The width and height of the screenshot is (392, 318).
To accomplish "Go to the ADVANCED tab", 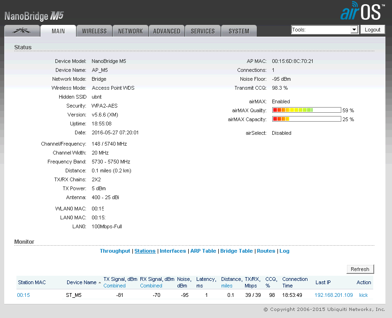I will pos(167,31).
